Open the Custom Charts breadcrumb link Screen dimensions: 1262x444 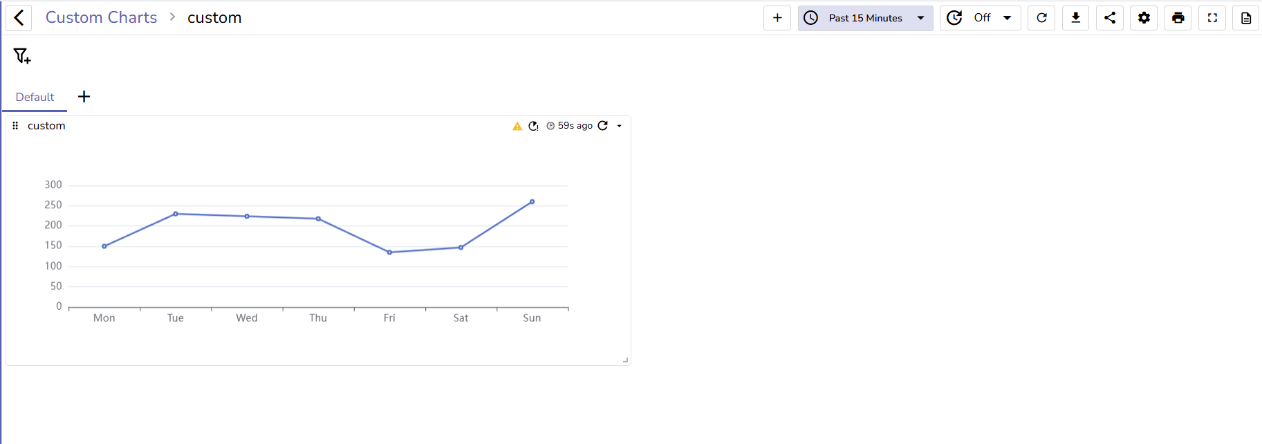(101, 18)
